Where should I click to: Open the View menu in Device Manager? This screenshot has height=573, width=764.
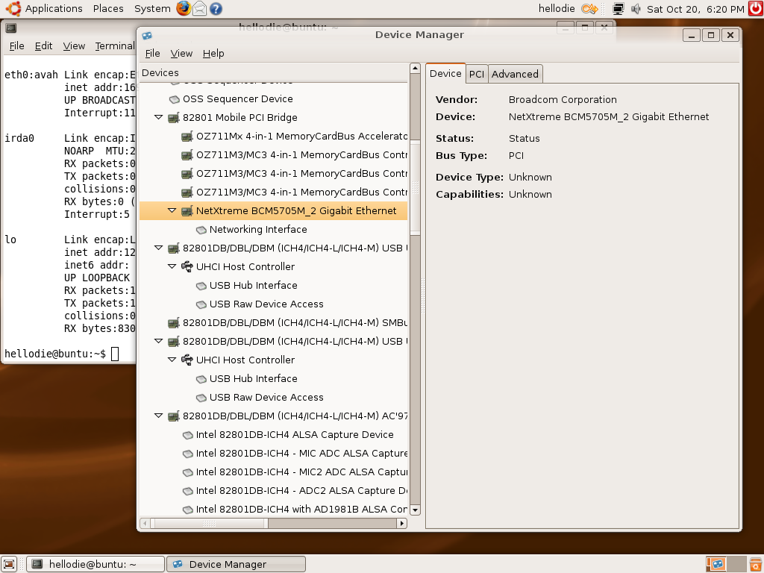pyautogui.click(x=181, y=53)
